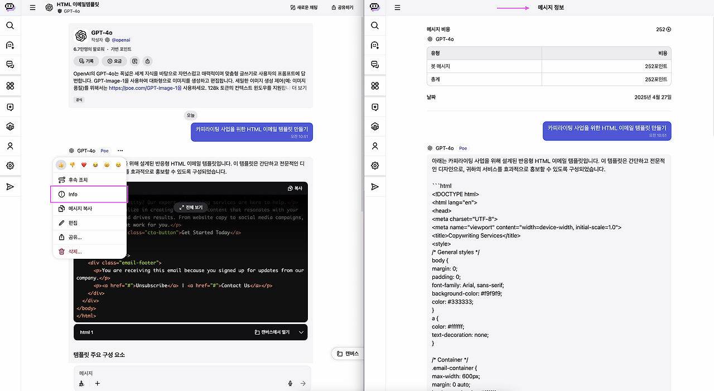Viewport: 714px width, 391px height.
Task: React with thumbs down emoji
Action: pyautogui.click(x=73, y=165)
